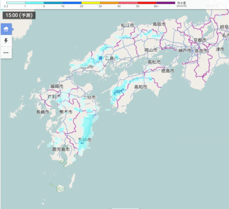Click the 大分市 city label

pos(89,97)
